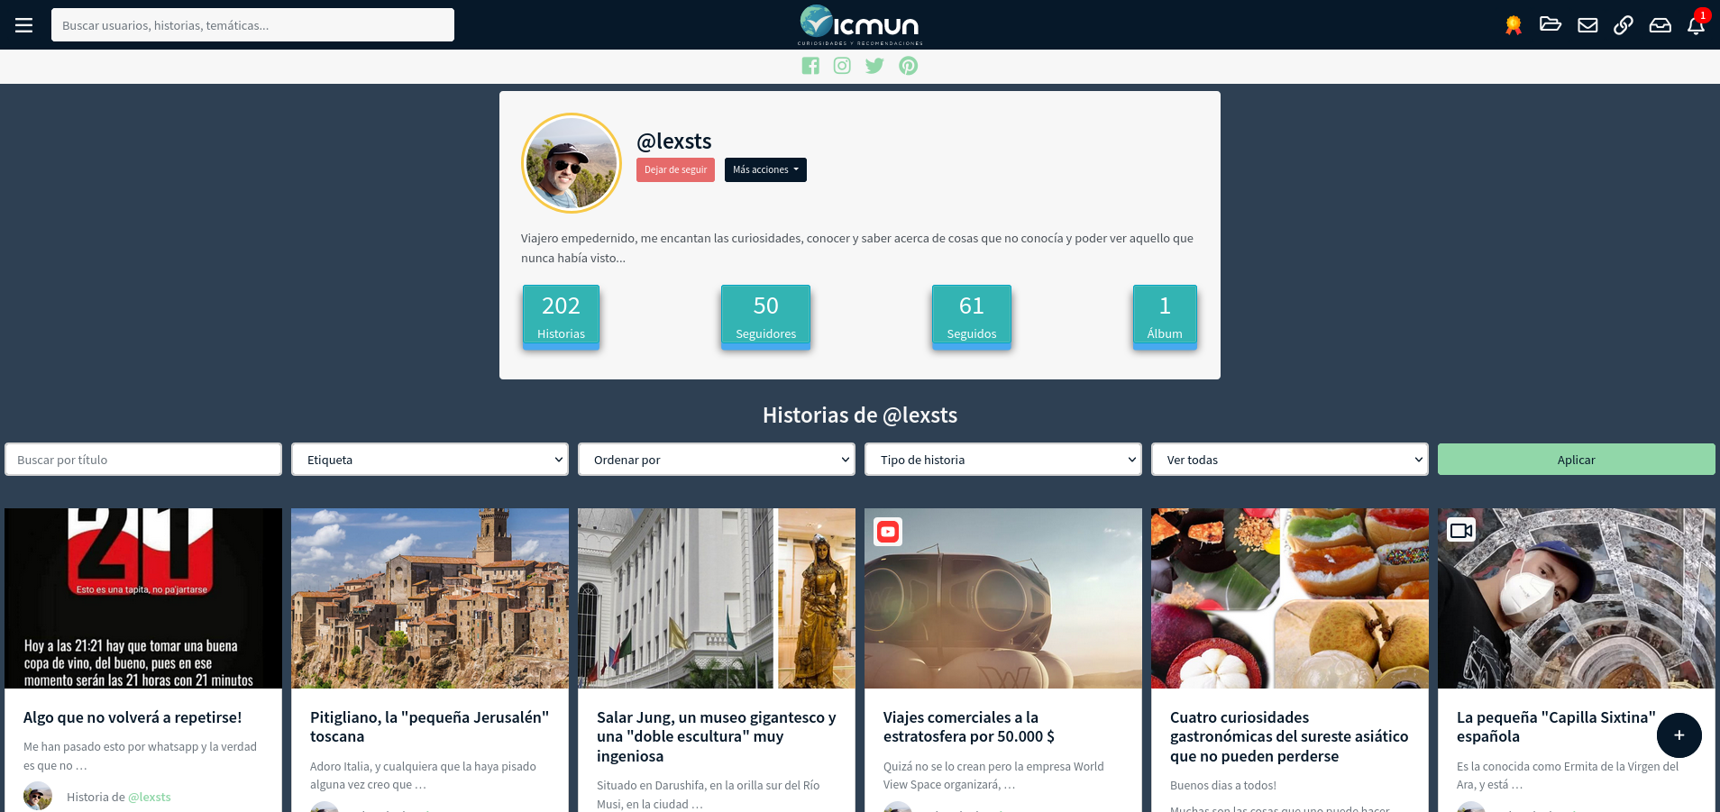Image resolution: width=1720 pixels, height=812 pixels.
Task: Visit the Facebook page icon
Action: click(810, 66)
